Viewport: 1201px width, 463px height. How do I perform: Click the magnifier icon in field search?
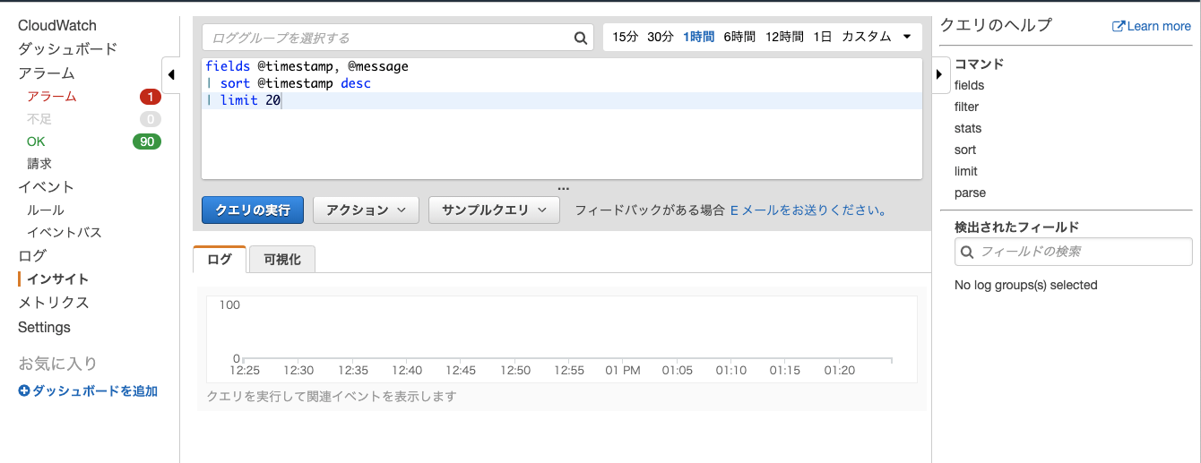tap(967, 253)
